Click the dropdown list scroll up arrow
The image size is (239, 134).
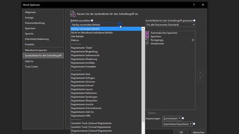[143, 29]
